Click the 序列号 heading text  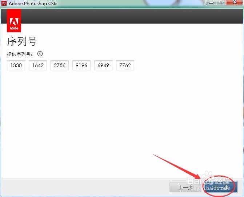(22, 41)
